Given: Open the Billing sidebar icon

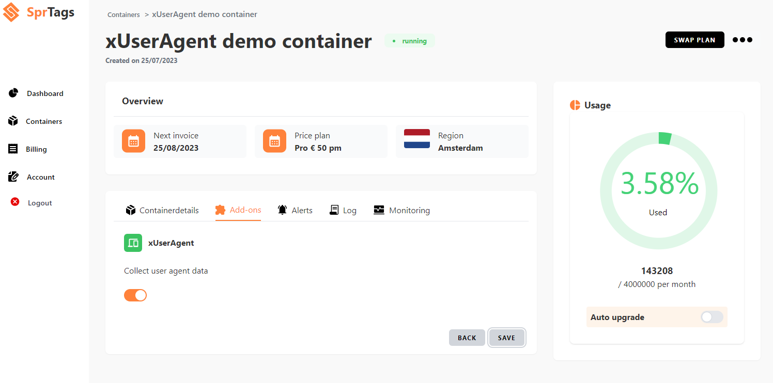Looking at the screenshot, I should click(13, 149).
